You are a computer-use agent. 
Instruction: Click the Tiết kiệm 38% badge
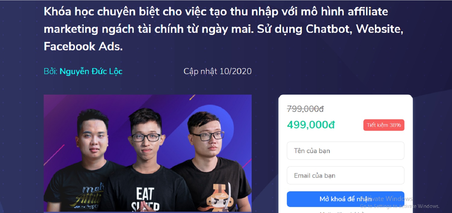(384, 125)
